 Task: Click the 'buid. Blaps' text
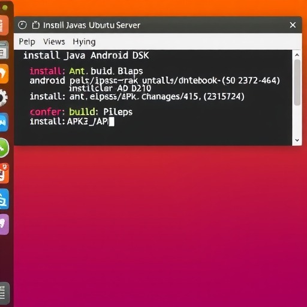tap(117, 71)
